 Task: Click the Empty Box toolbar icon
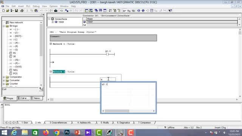click(152, 11)
